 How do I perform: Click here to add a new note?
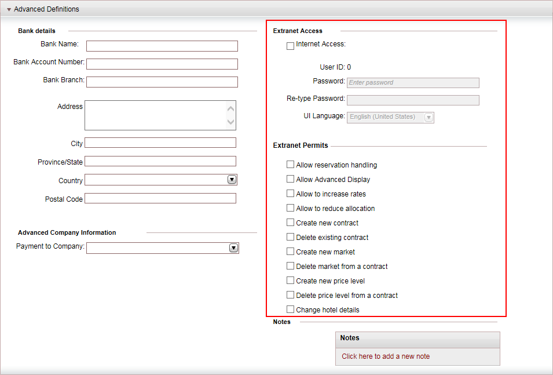[x=386, y=356]
